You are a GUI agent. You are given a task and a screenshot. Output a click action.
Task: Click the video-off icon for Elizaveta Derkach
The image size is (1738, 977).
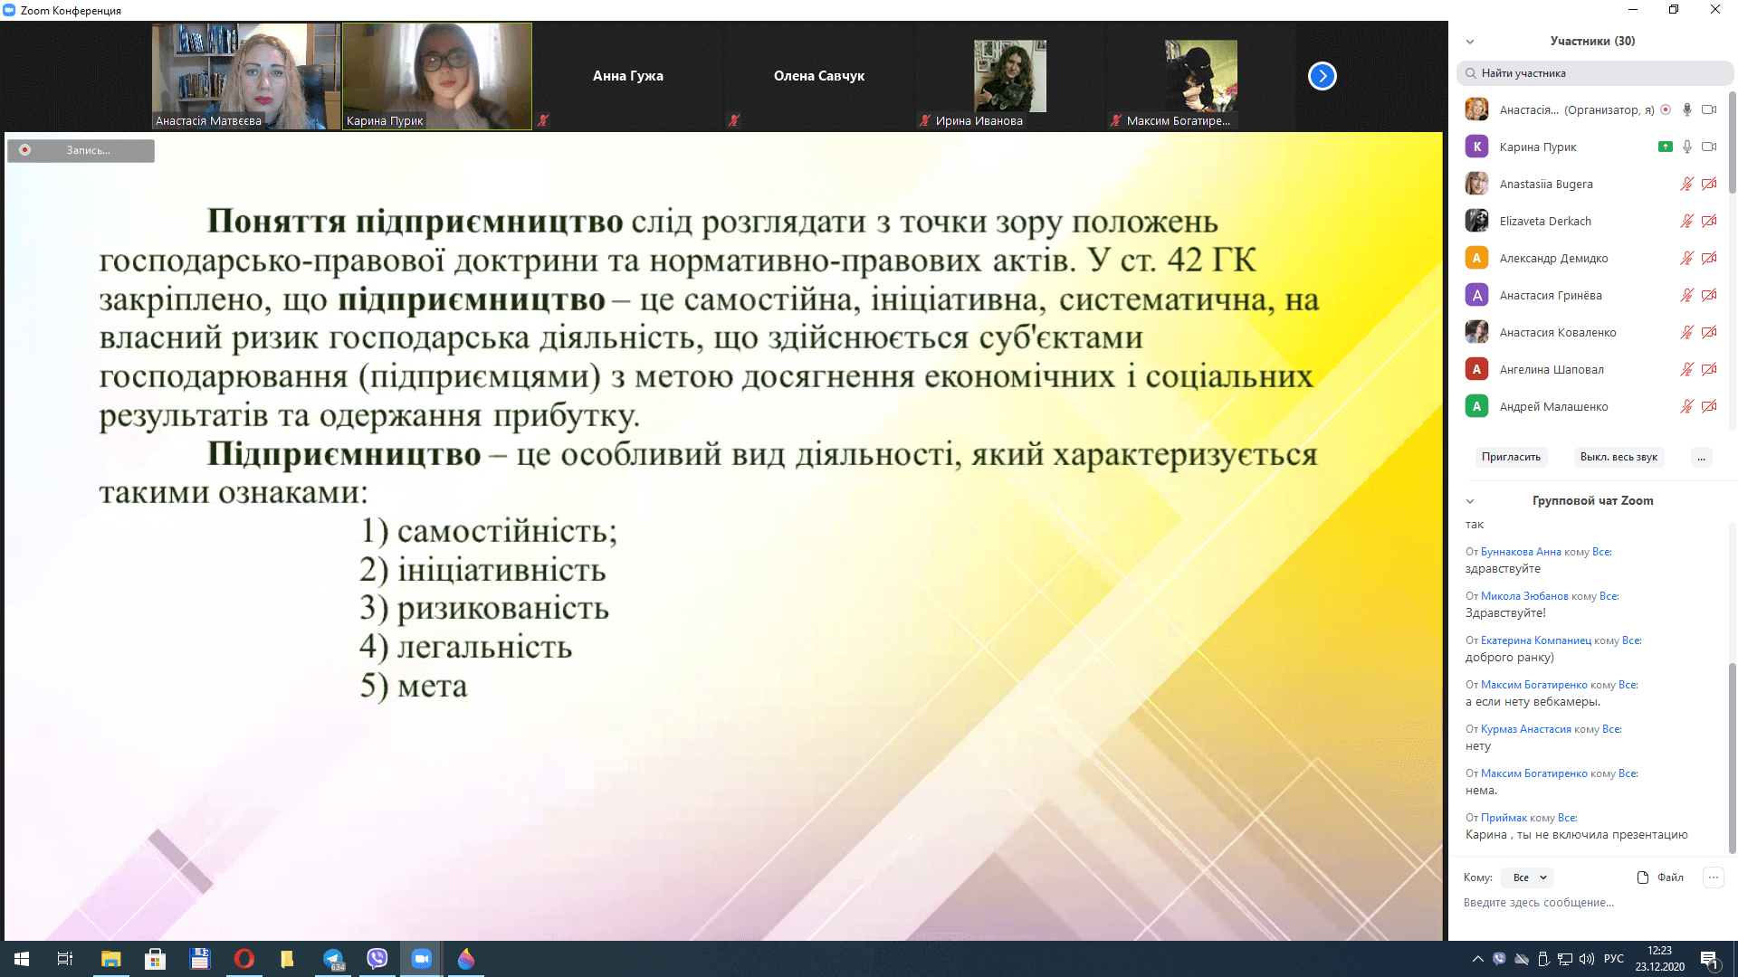(1709, 221)
